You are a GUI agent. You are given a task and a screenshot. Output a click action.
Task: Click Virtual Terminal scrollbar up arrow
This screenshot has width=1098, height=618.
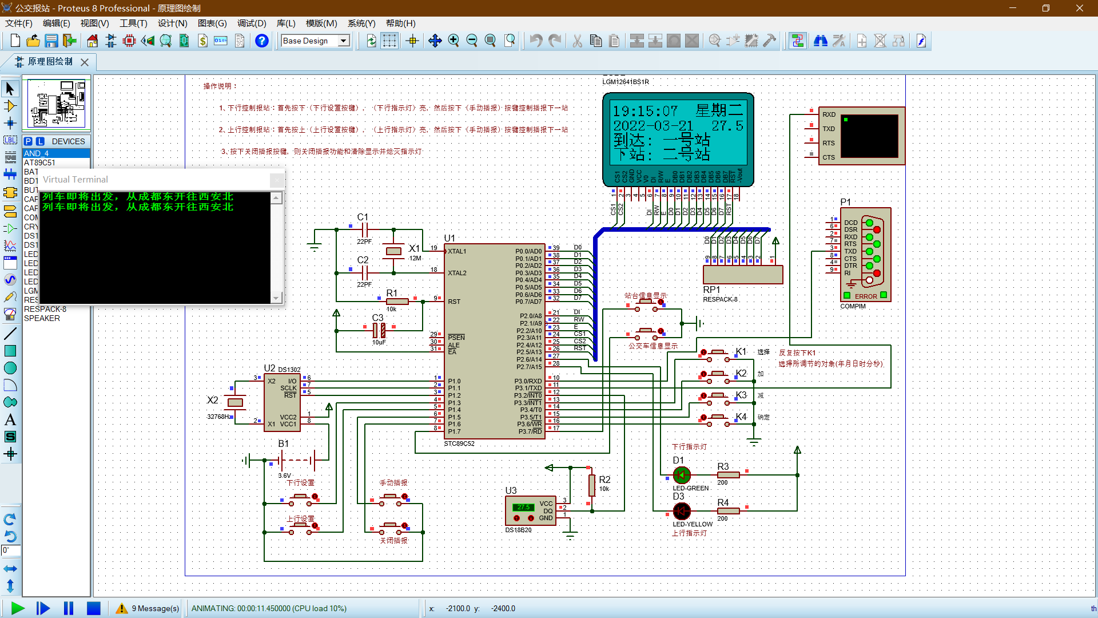pyautogui.click(x=276, y=197)
